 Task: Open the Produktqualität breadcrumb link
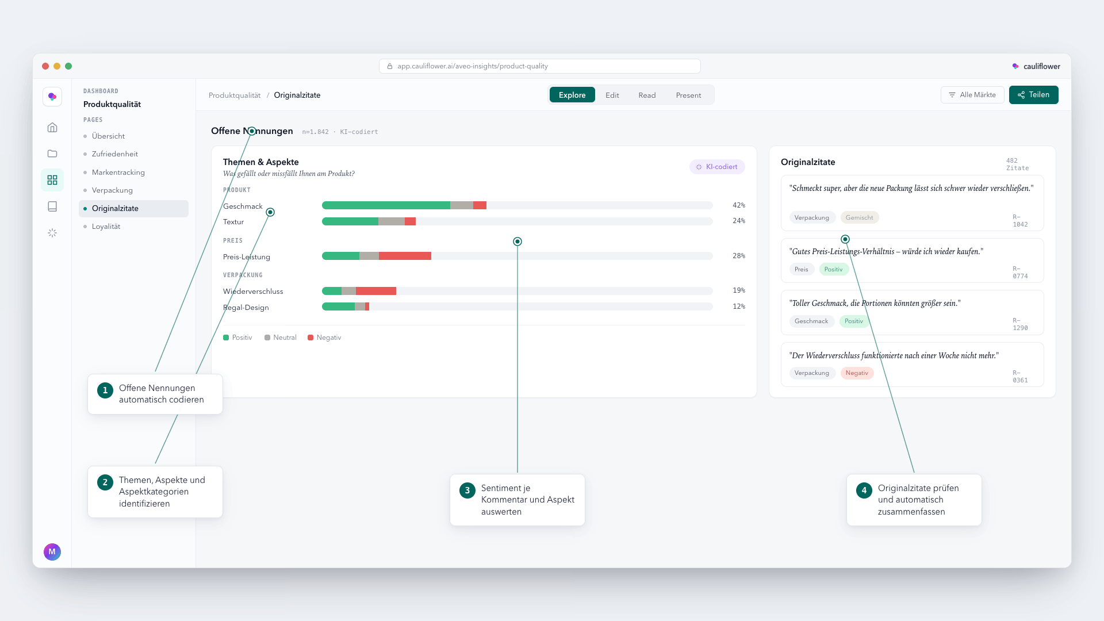tap(235, 95)
